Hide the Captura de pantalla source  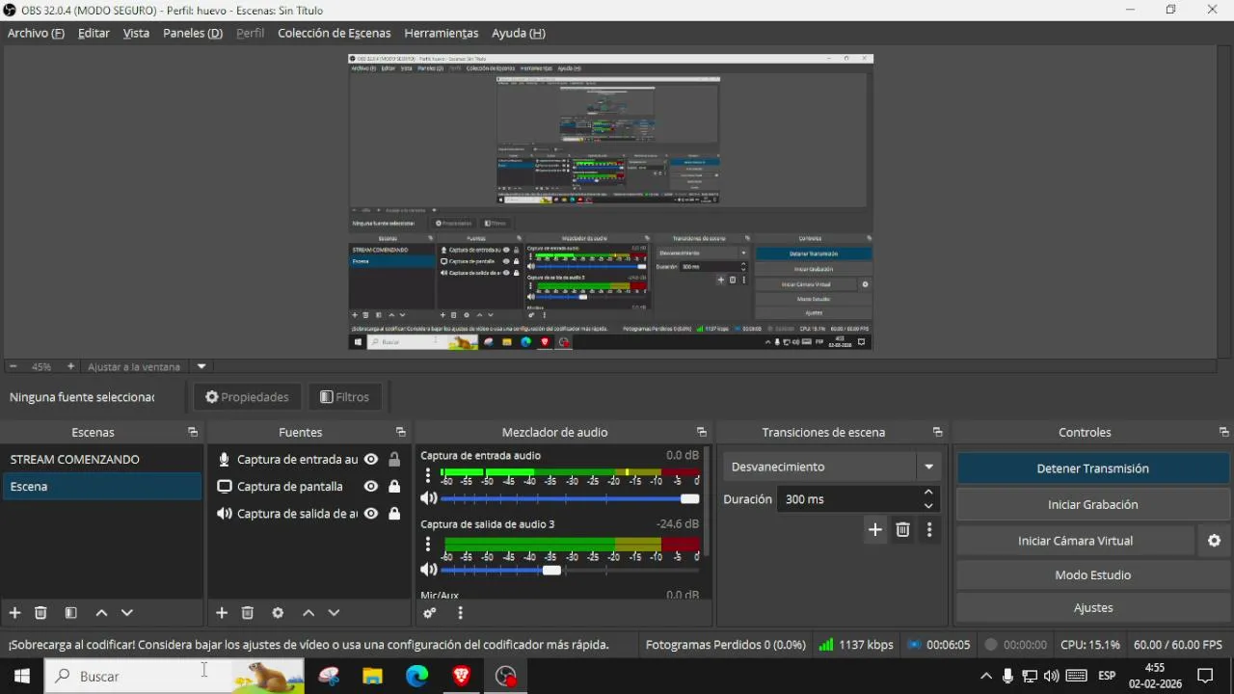370,487
